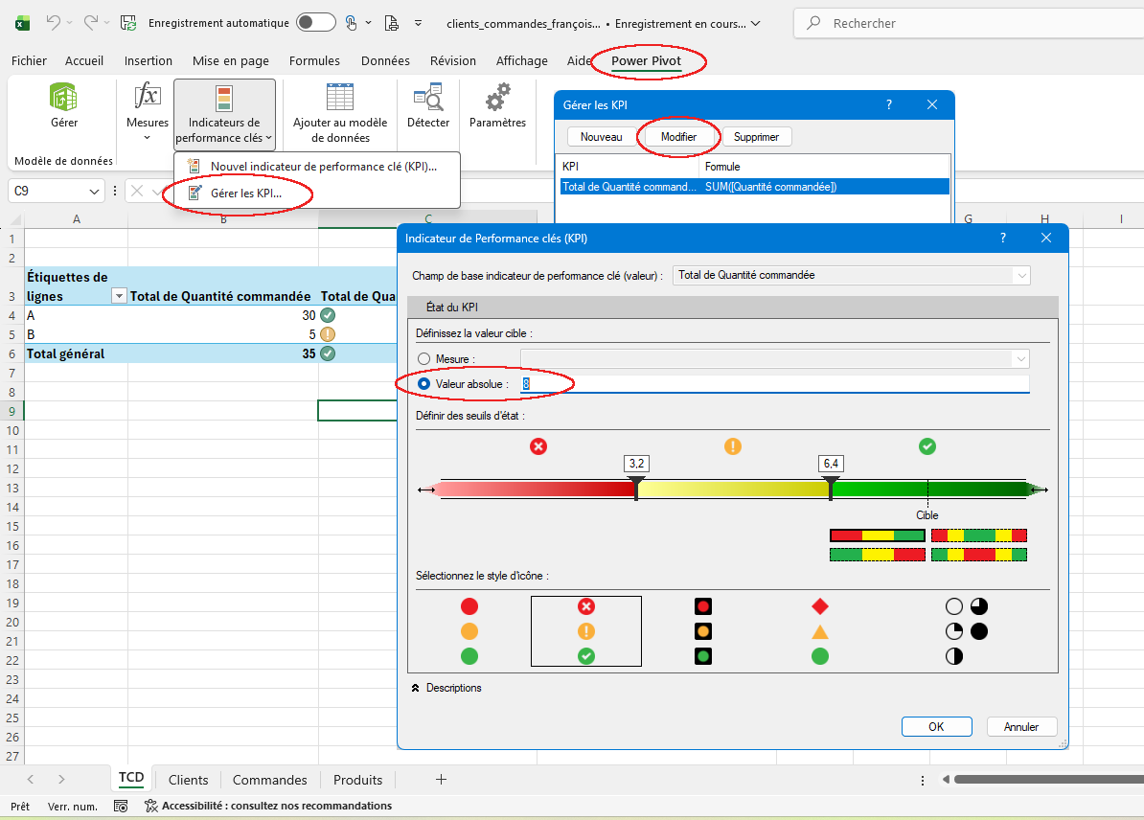Select the diamond triangle circle shapes style

click(x=820, y=631)
